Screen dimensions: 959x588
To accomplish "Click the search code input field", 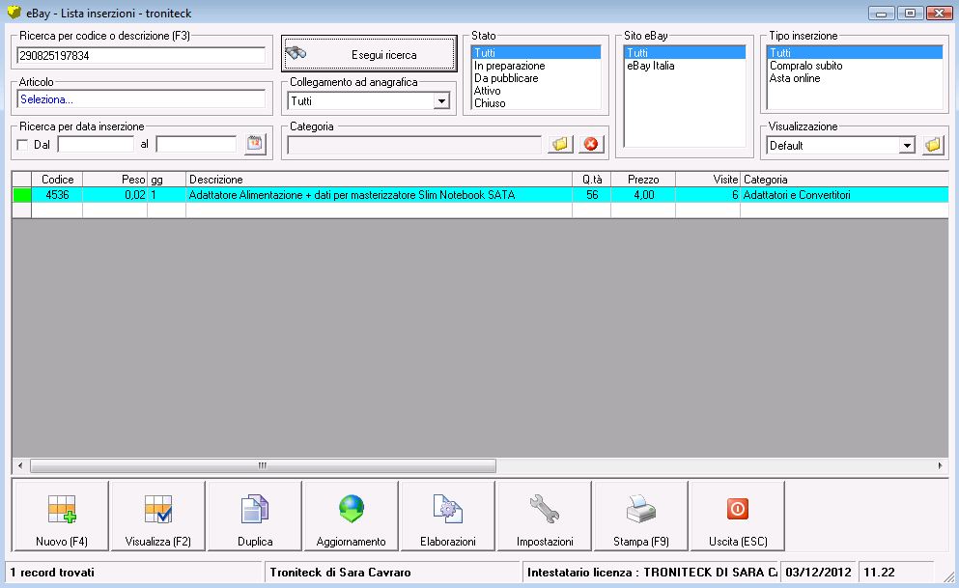I will click(x=141, y=56).
